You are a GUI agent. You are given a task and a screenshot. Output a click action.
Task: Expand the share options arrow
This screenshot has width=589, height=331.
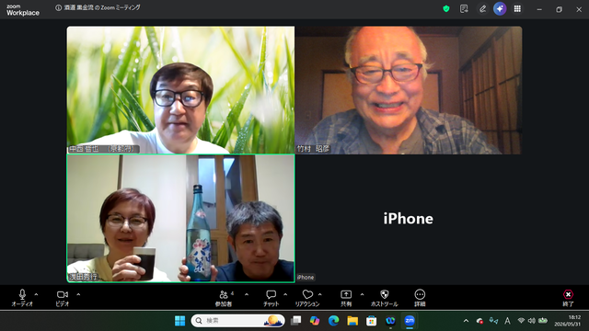coord(362,294)
